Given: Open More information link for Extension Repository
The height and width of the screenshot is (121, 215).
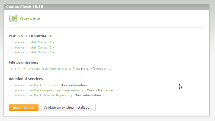Looking at the screenshot, I should pyautogui.click(x=89, y=95).
